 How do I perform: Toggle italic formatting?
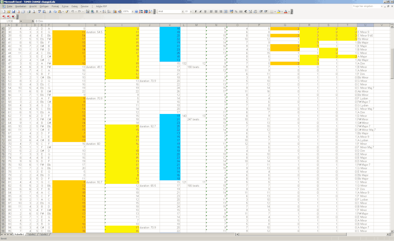[201, 11]
